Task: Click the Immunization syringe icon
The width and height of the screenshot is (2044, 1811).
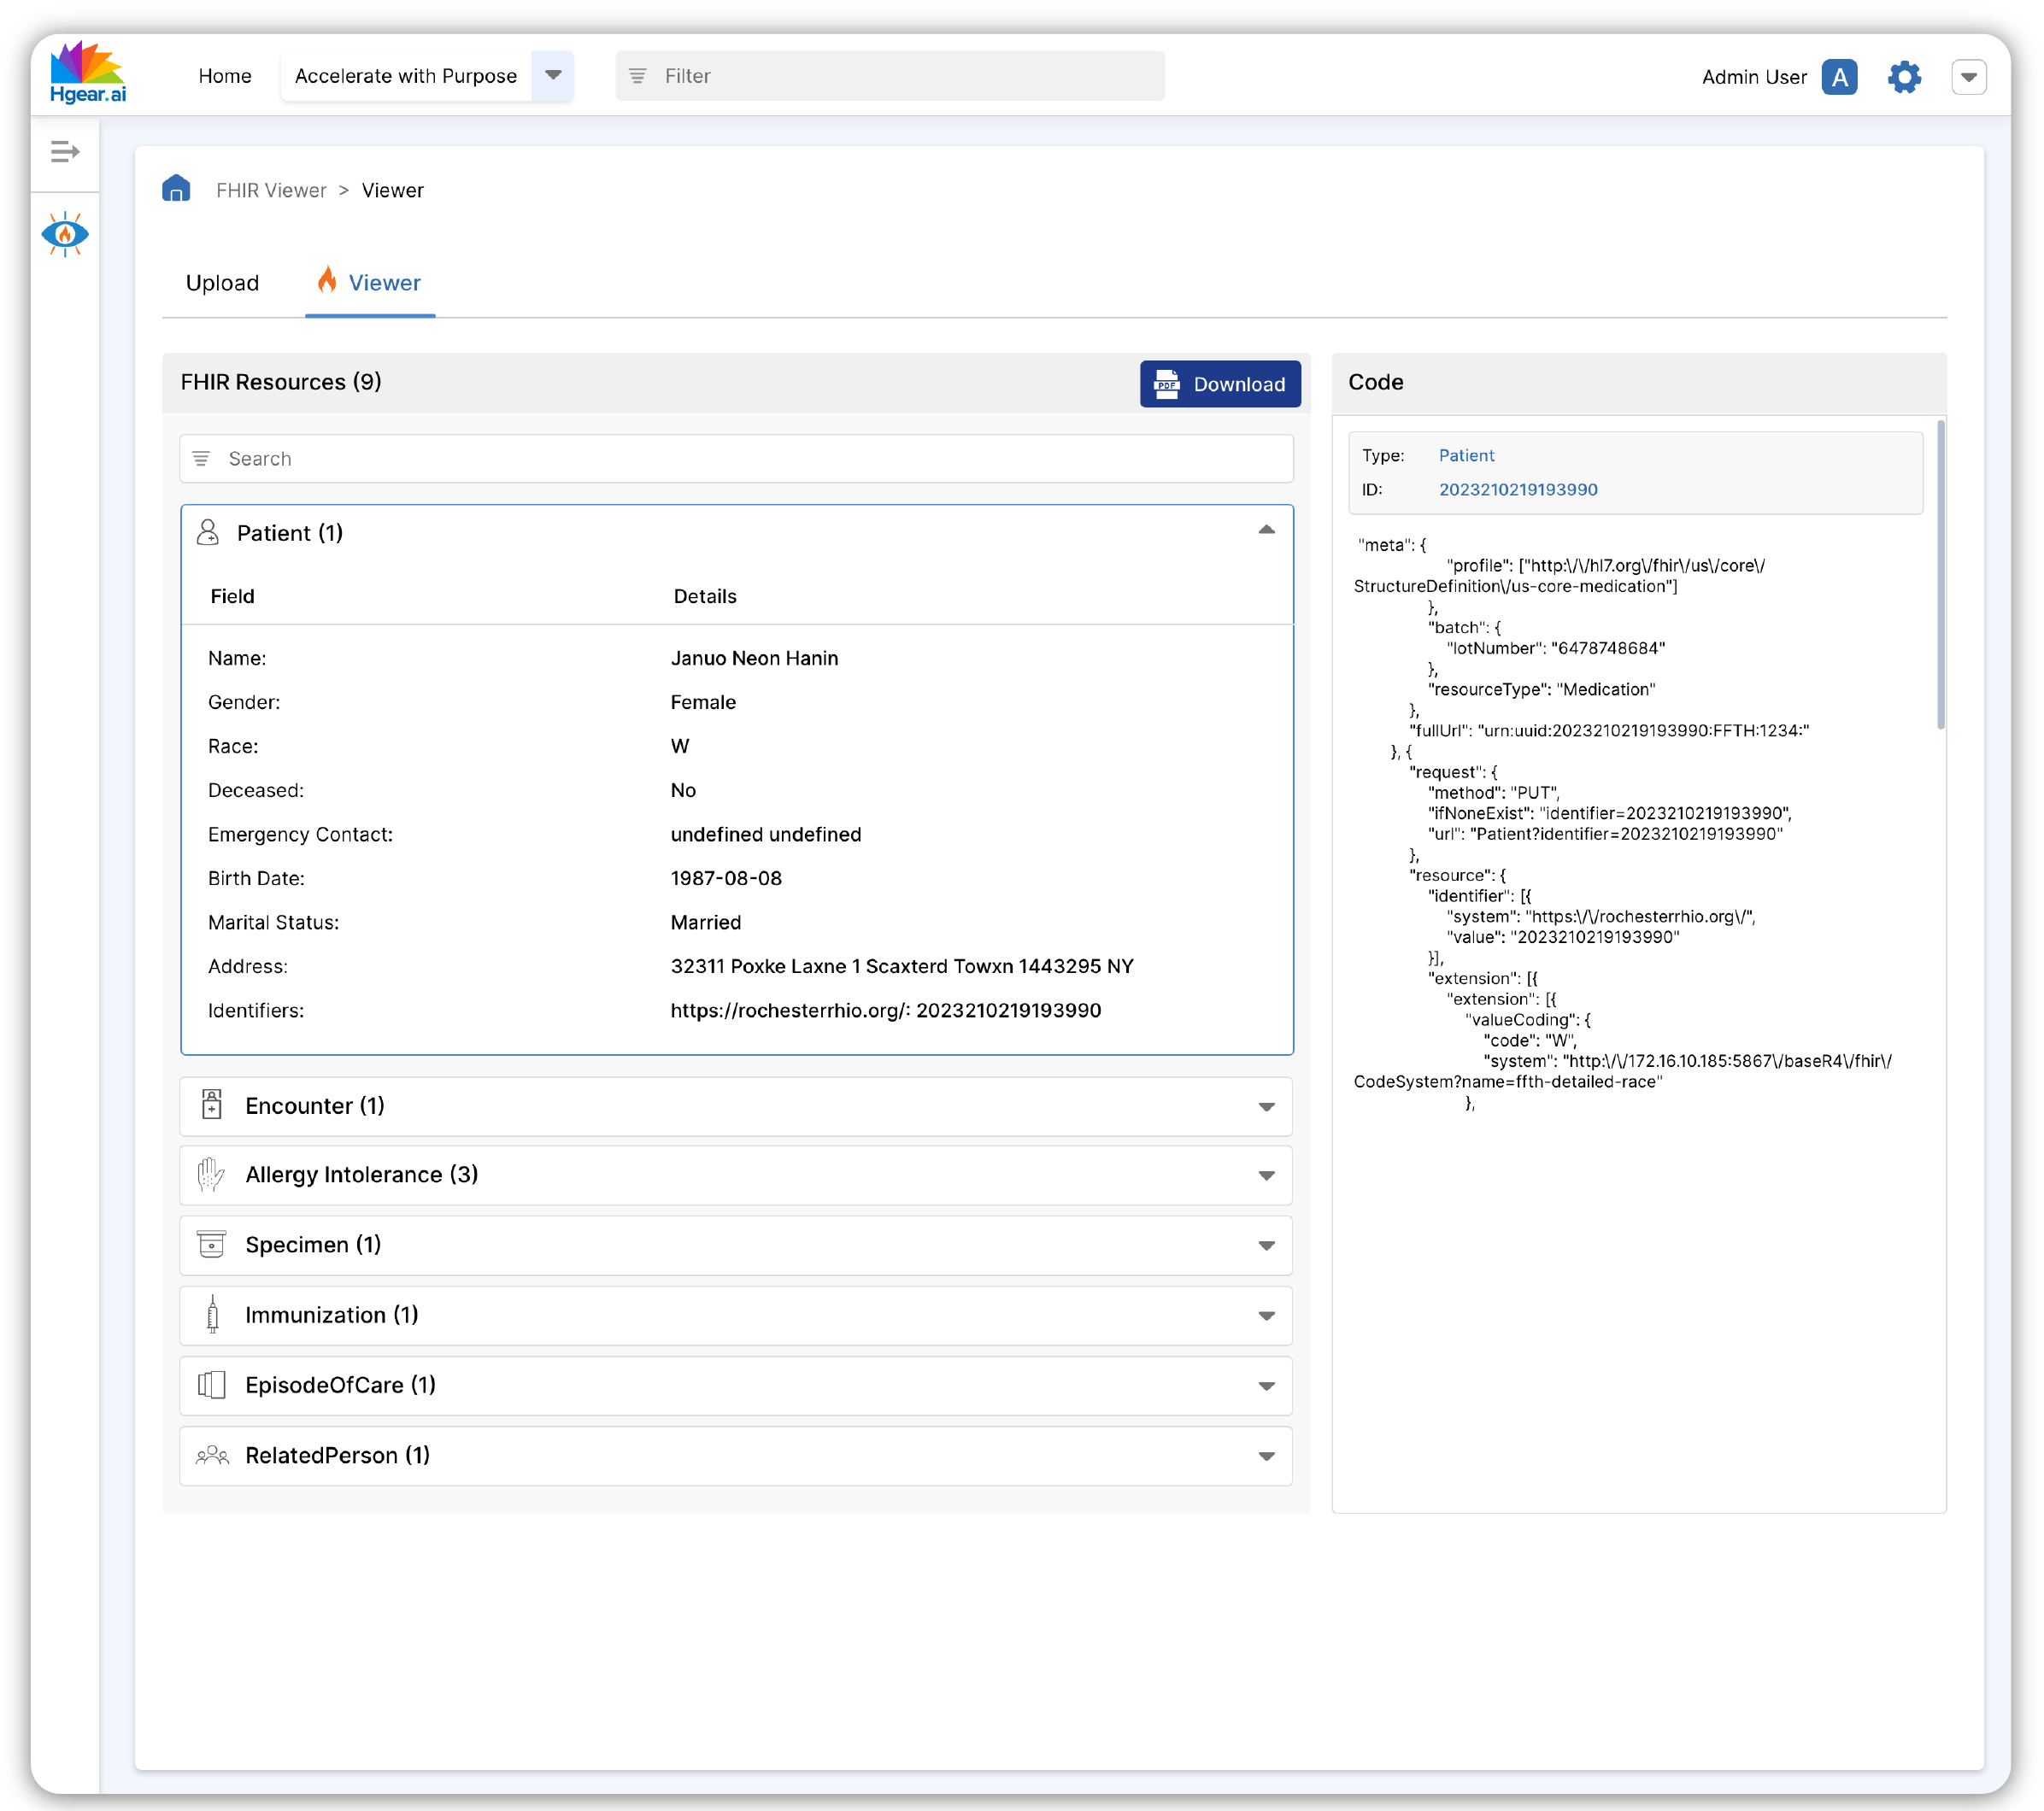Action: tap(211, 1316)
